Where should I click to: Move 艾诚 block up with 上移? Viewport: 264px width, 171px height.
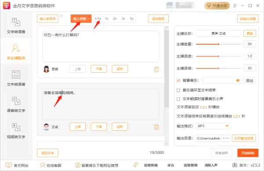tap(78, 127)
